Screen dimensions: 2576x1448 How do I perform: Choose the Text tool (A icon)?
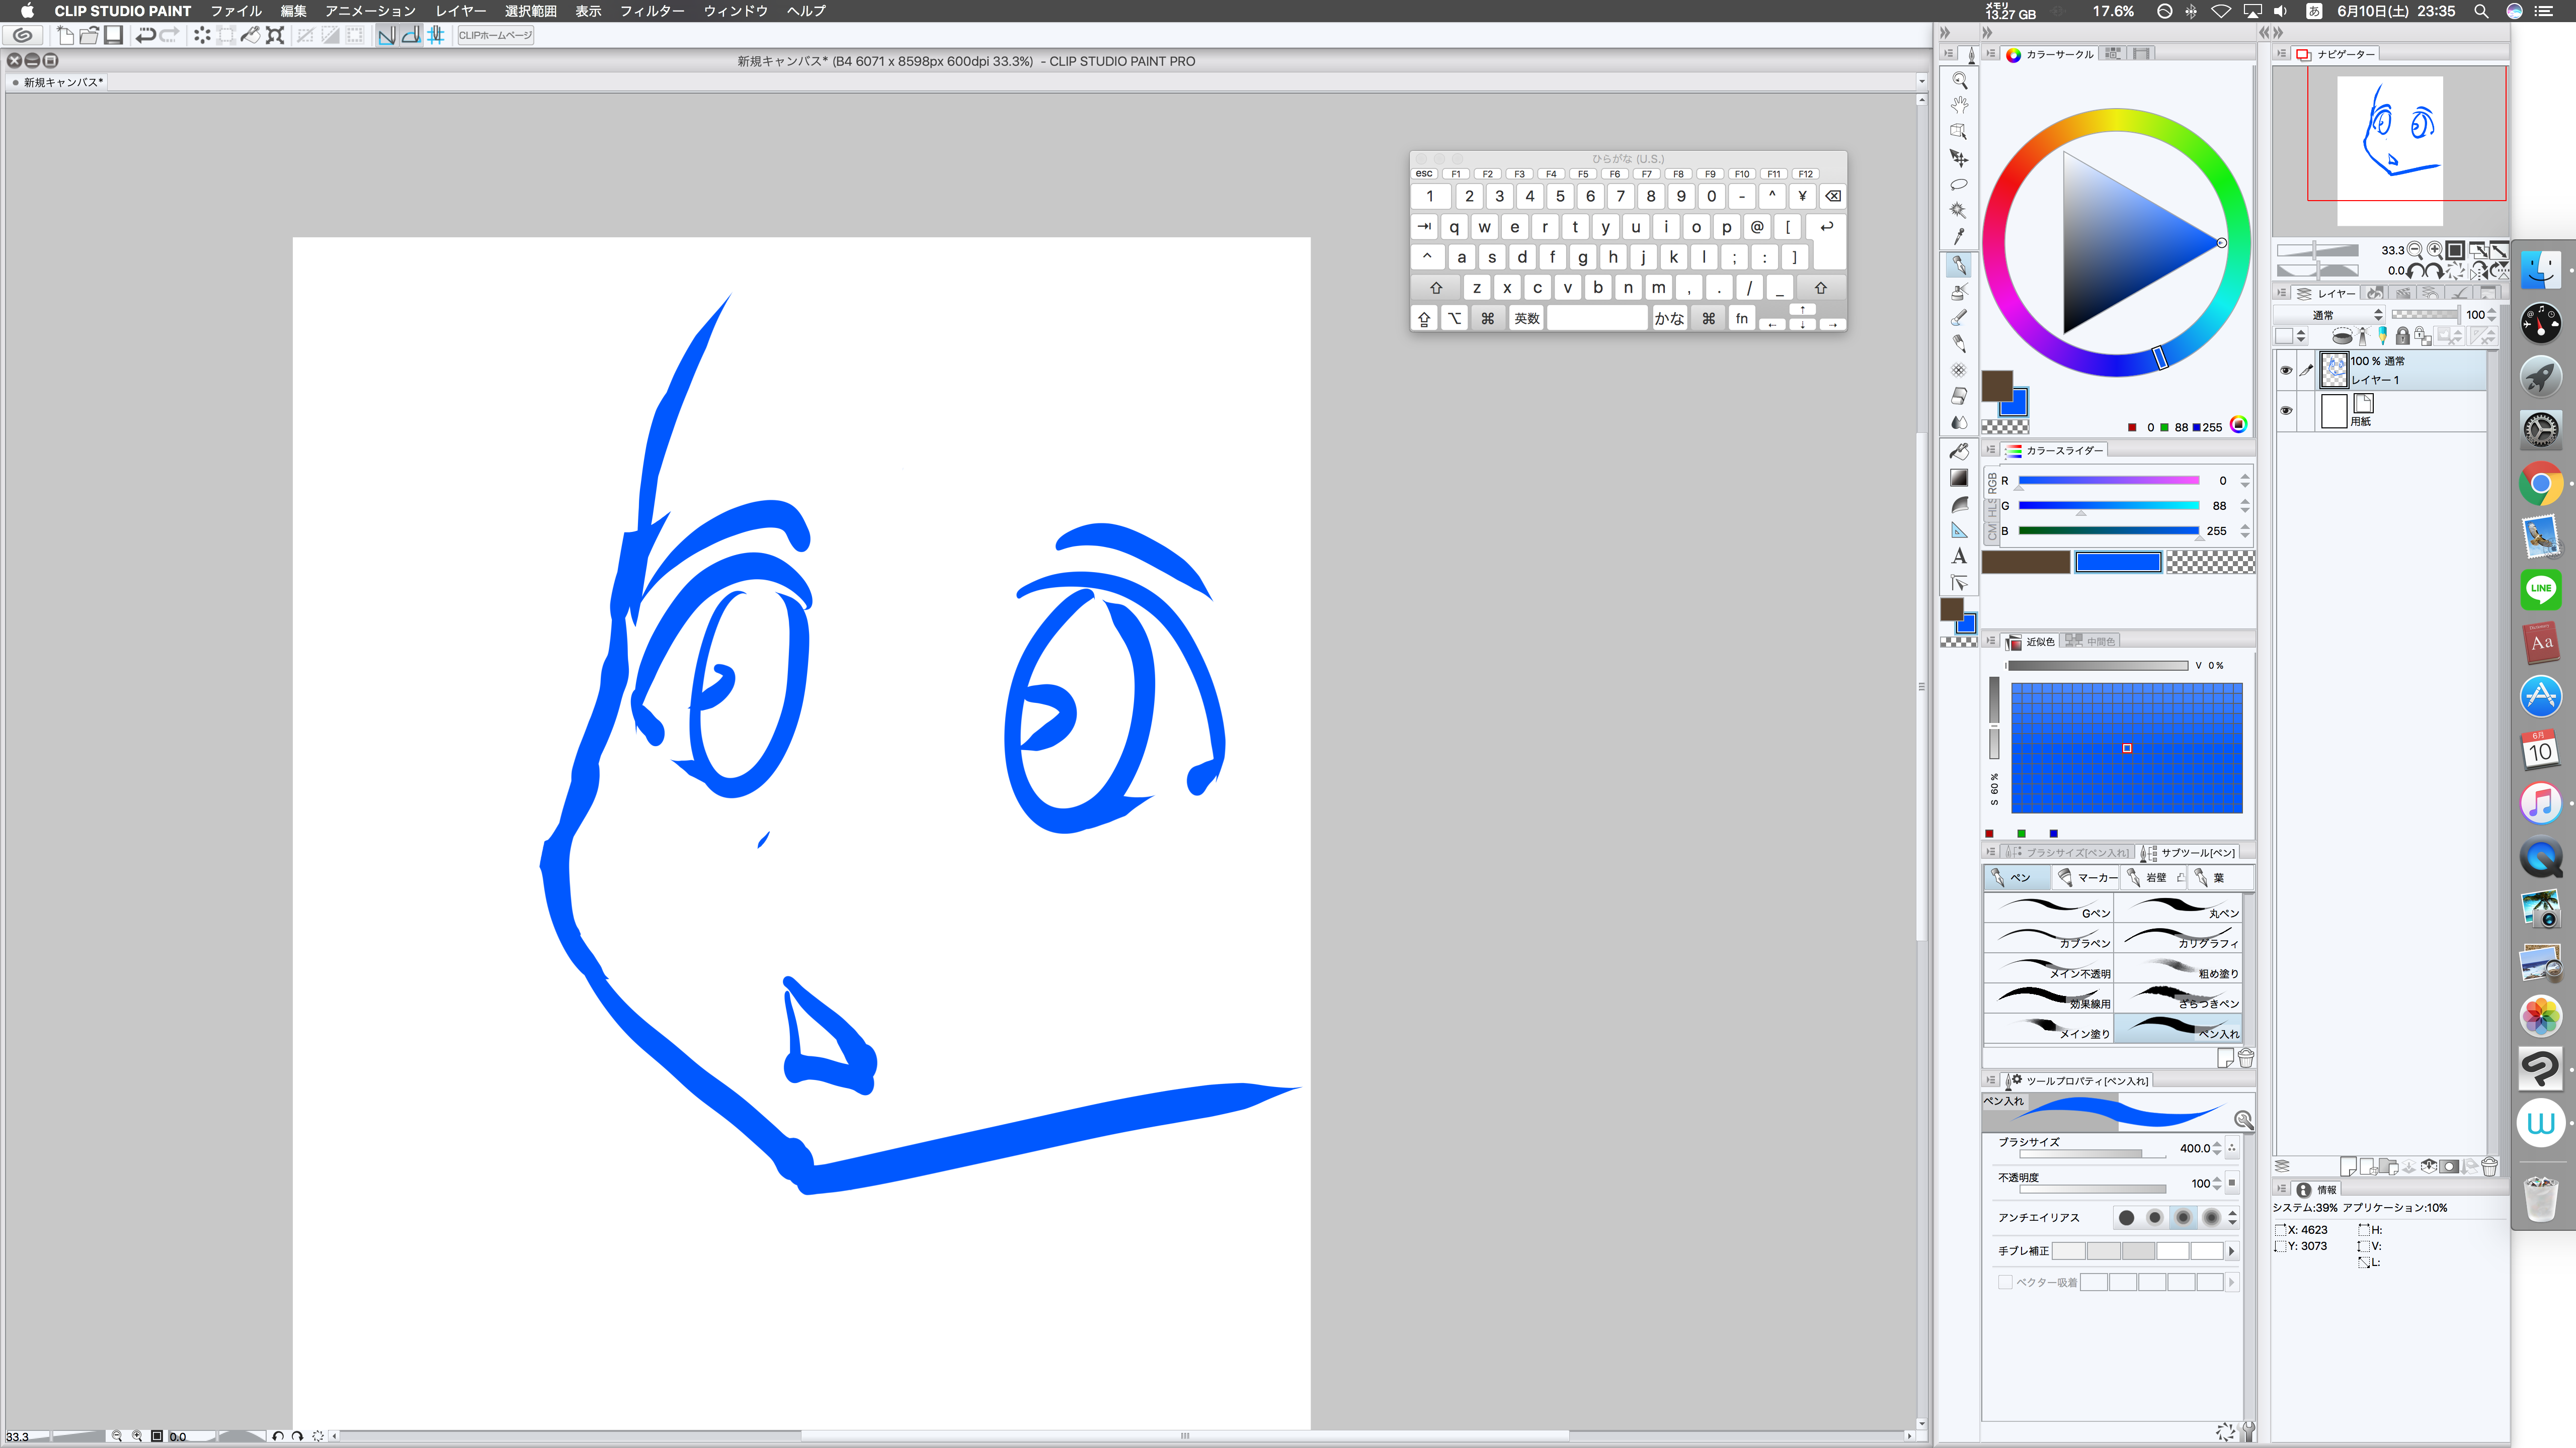(1959, 556)
